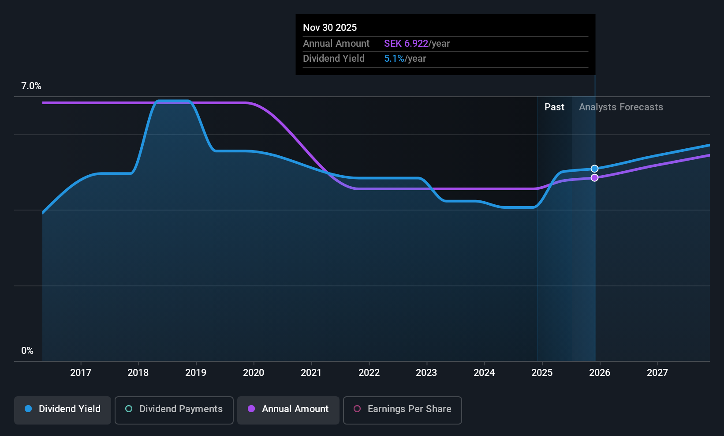
Task: Click the 2027 x-axis label
Action: 657,373
